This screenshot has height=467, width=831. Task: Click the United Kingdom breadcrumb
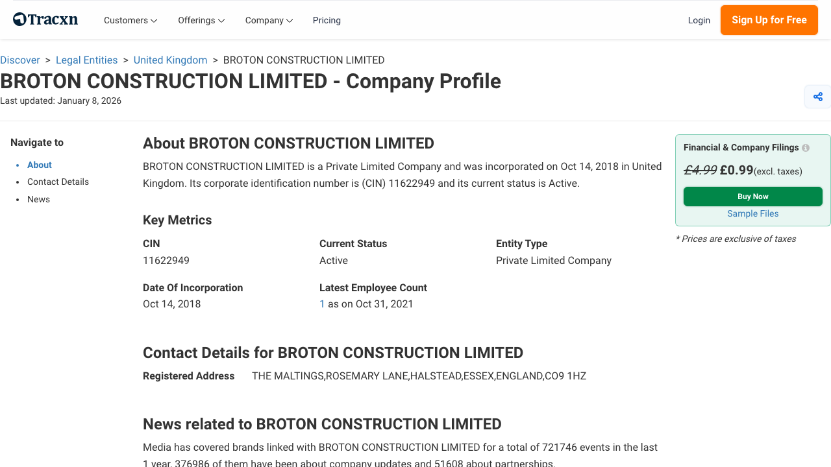point(170,60)
